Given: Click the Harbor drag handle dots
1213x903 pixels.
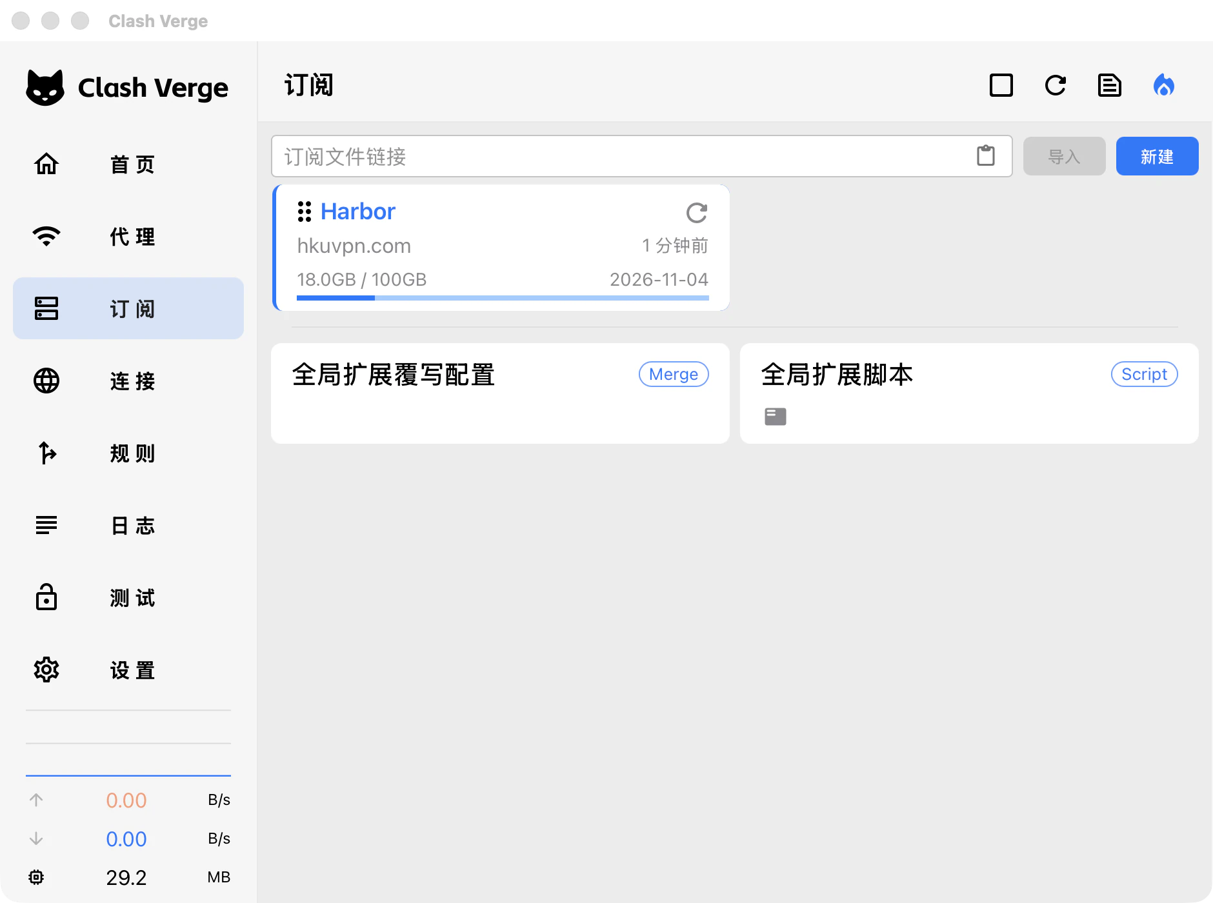Looking at the screenshot, I should pos(305,212).
